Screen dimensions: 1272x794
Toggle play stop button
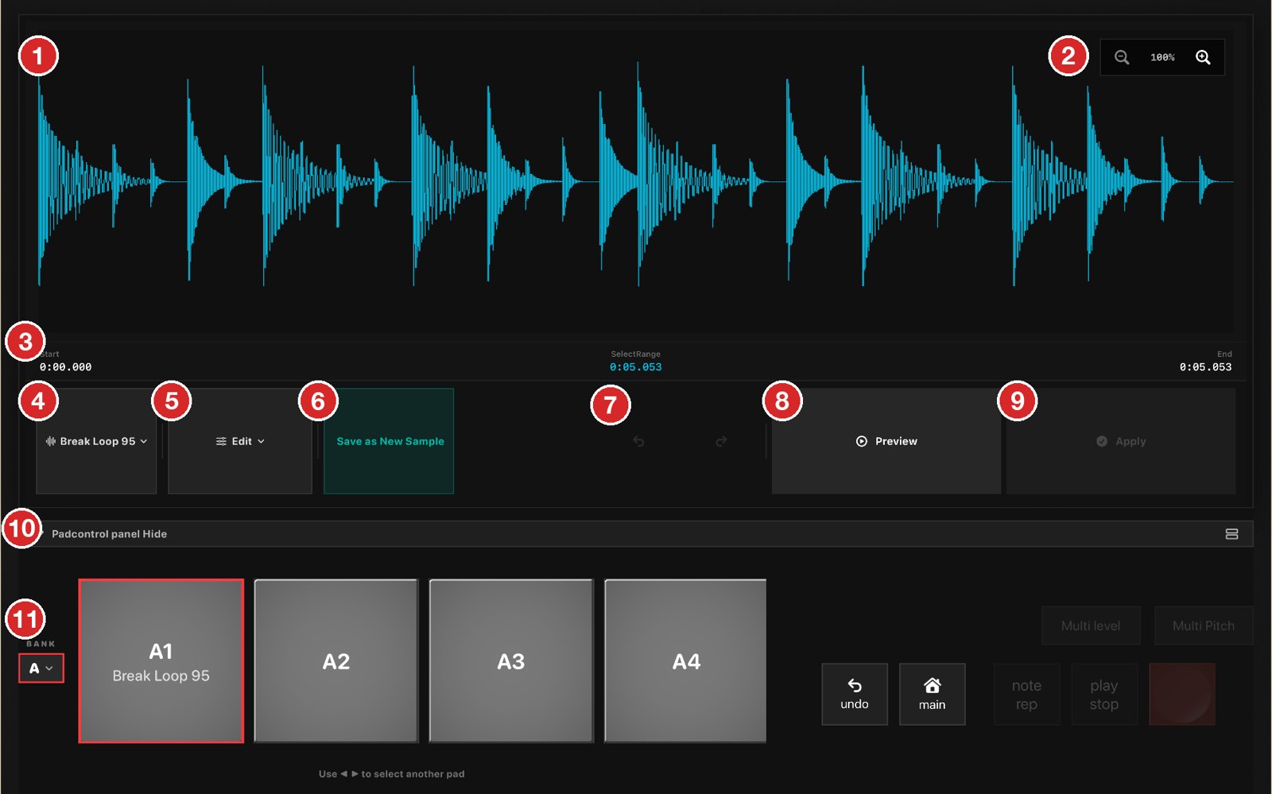tap(1104, 694)
